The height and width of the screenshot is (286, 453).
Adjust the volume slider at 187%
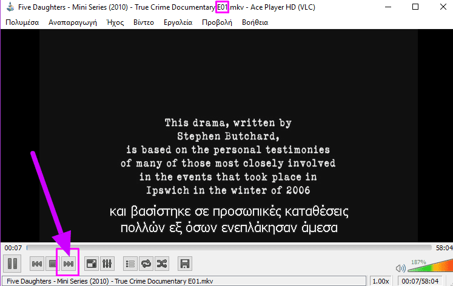click(x=431, y=265)
